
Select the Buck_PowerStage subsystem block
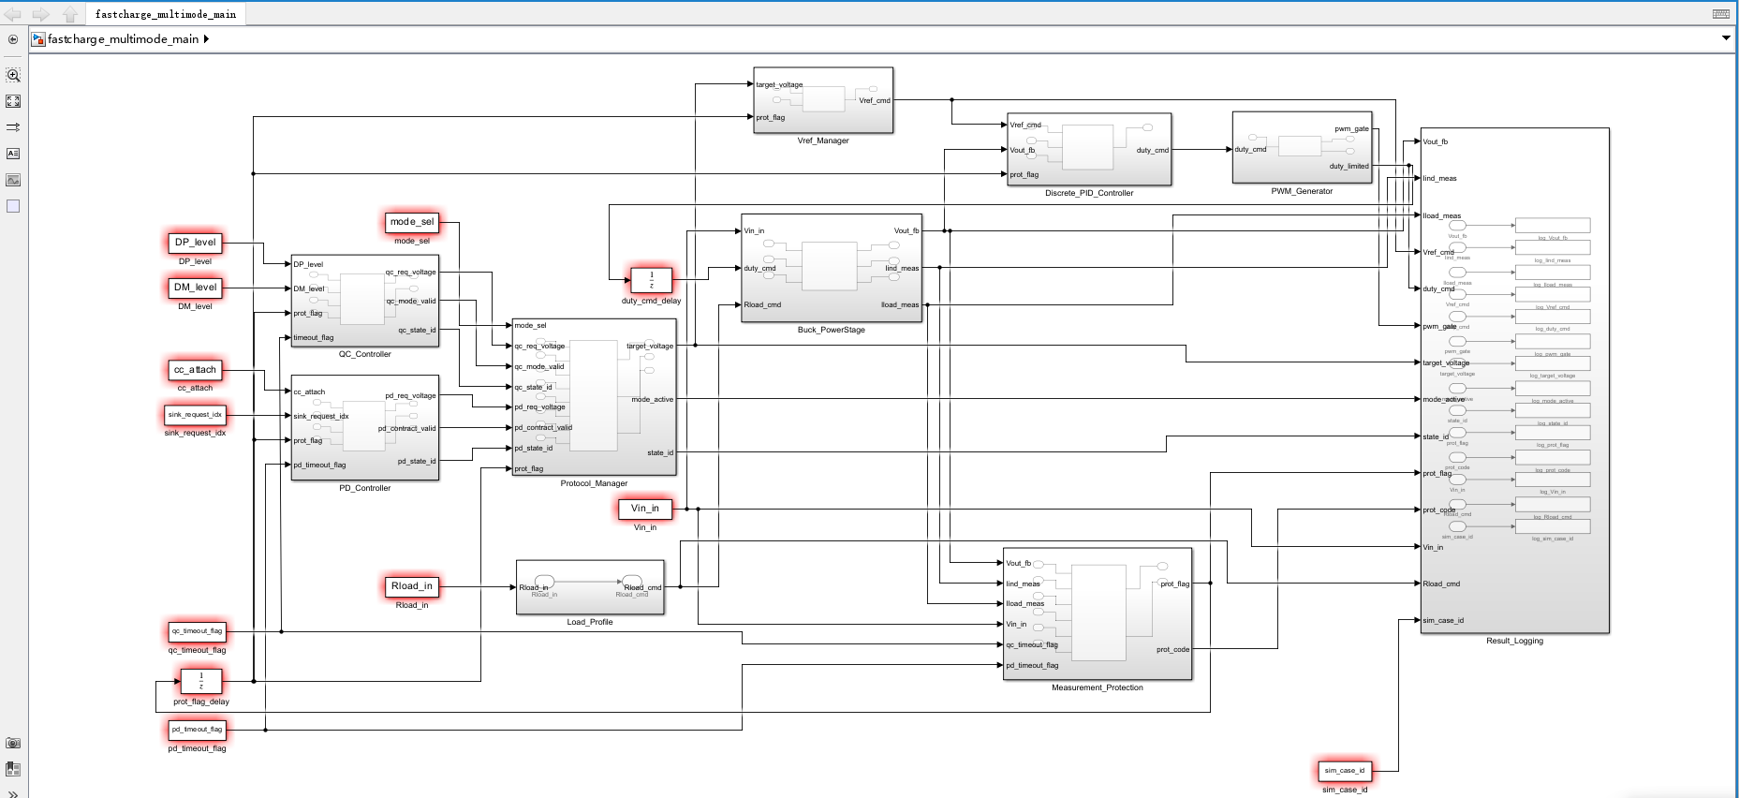pyautogui.click(x=832, y=268)
